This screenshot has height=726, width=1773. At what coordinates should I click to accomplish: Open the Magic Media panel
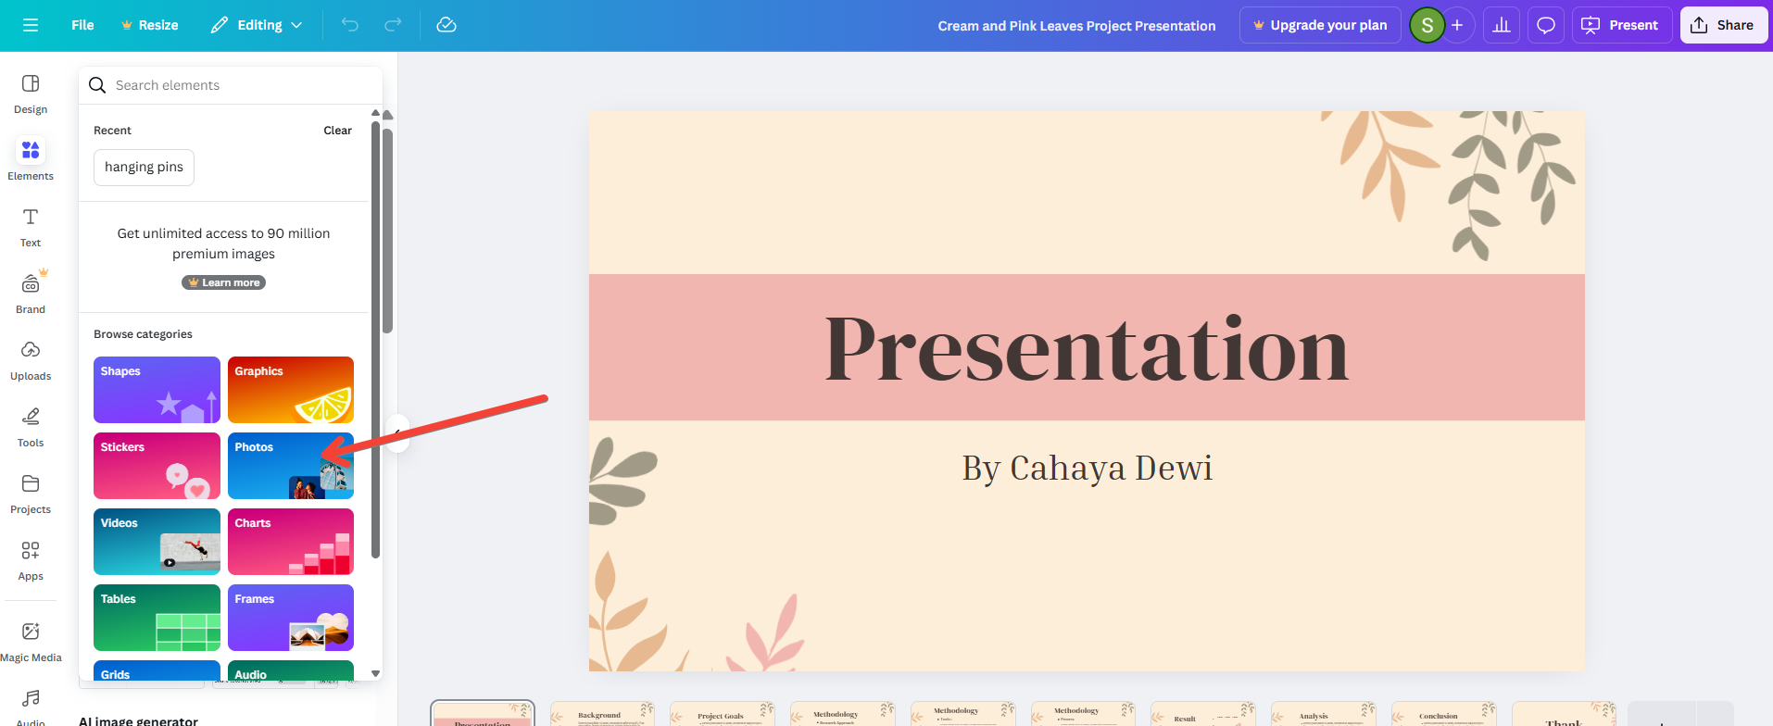pos(31,642)
